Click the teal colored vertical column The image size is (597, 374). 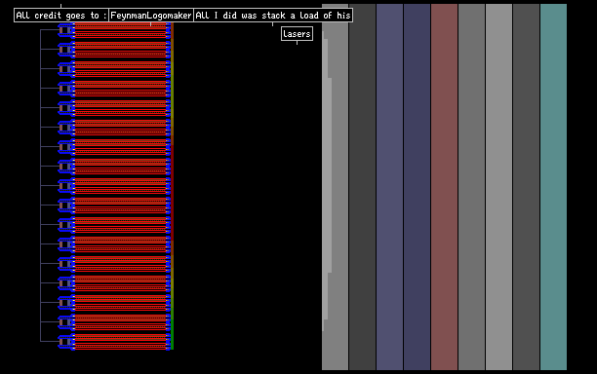coord(553,187)
